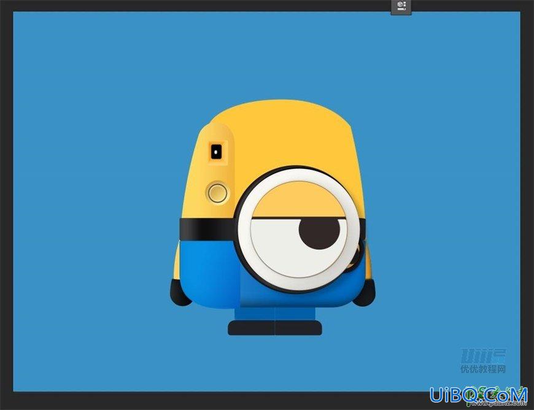534x410 pixels.
Task: Select the small square viewfinder window
Action: 216,152
